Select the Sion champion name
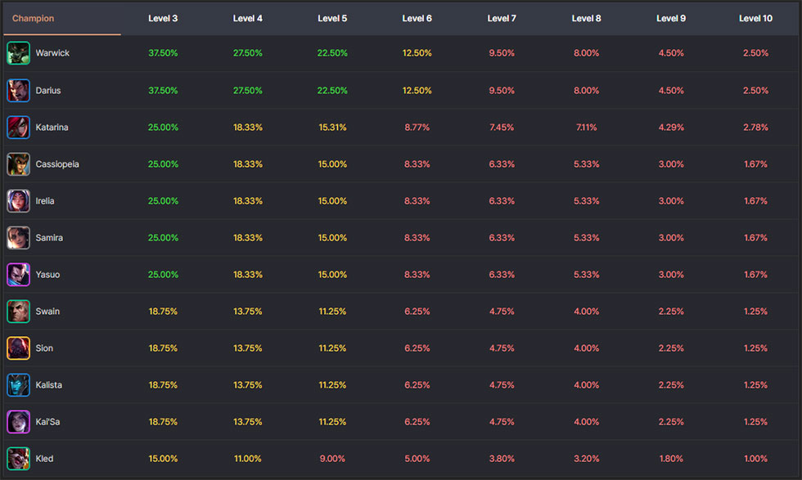Viewport: 802px width, 480px height. [44, 348]
